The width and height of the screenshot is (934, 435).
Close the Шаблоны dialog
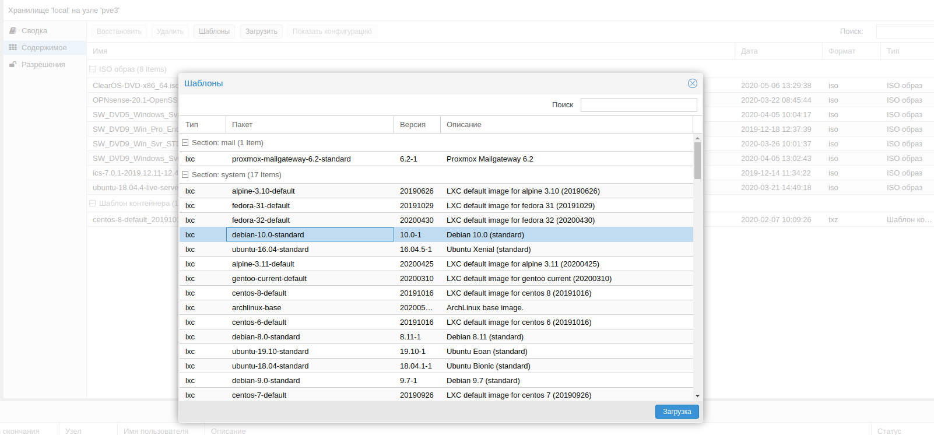pyautogui.click(x=692, y=83)
